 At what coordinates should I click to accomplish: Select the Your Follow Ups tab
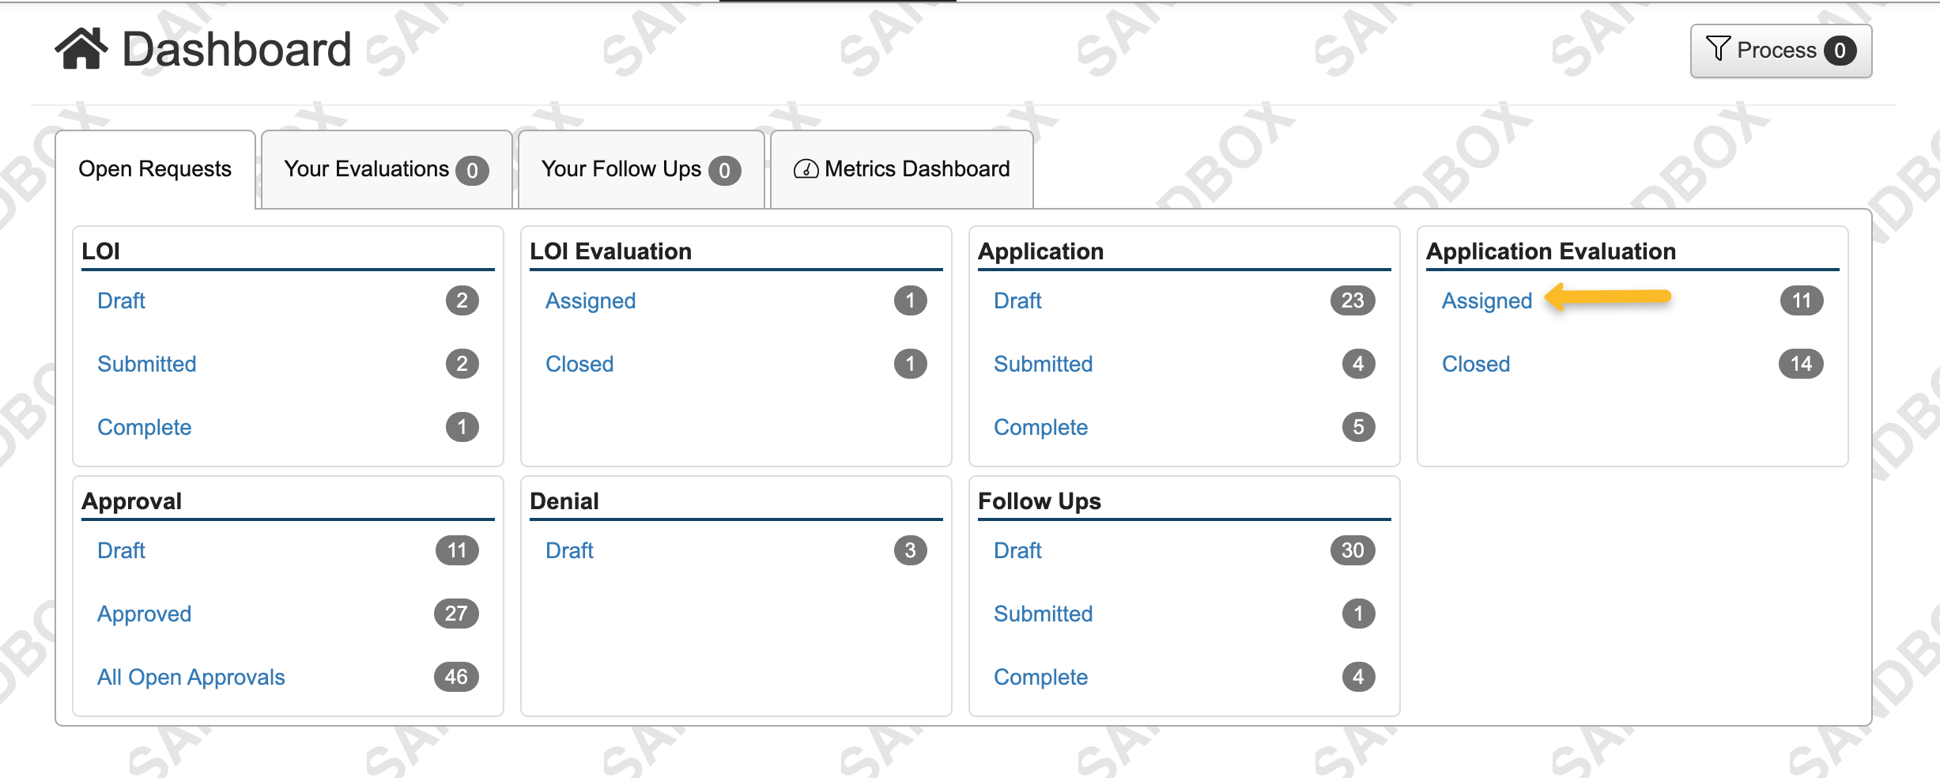[621, 168]
